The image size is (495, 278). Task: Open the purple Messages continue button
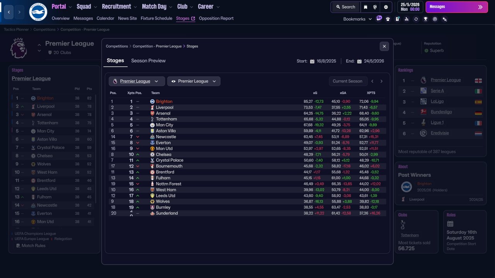click(x=457, y=7)
